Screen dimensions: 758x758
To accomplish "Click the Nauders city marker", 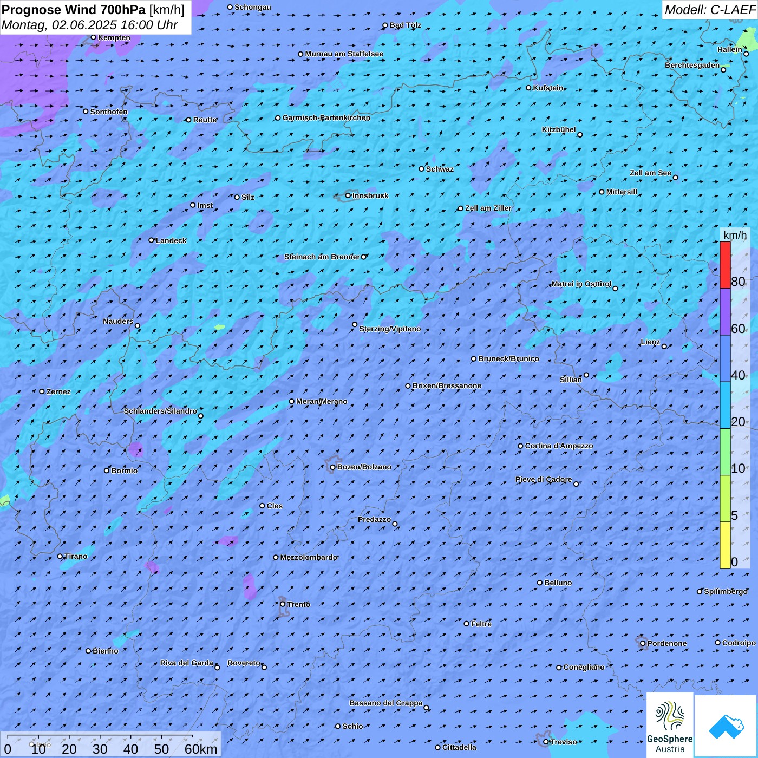I will (x=138, y=326).
